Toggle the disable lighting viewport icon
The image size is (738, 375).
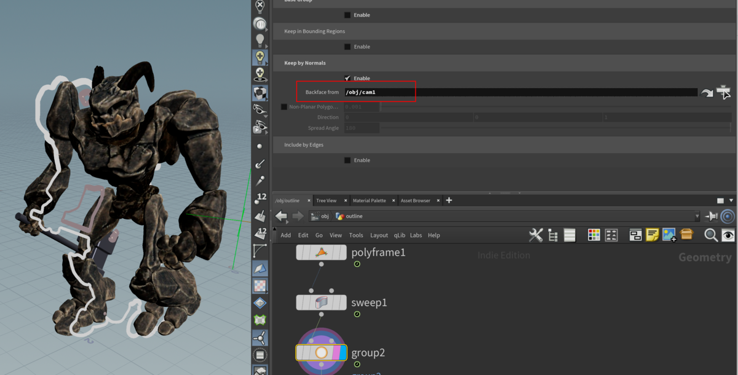260,6
